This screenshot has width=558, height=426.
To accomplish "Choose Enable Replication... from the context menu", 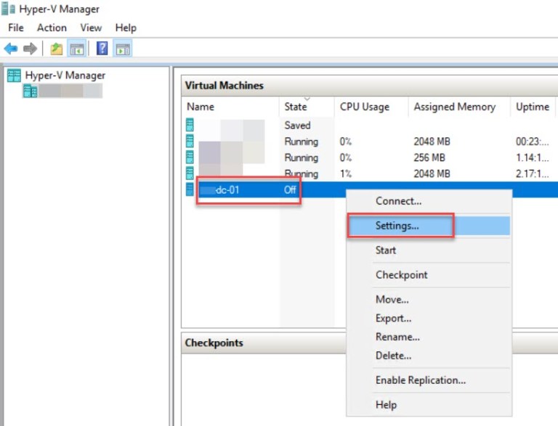I will [429, 380].
